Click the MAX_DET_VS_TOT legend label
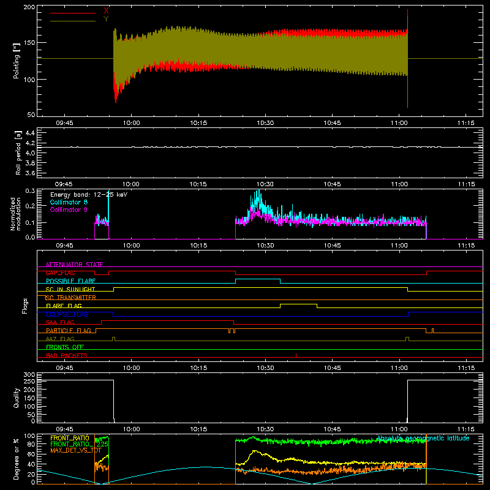The width and height of the screenshot is (490, 490). [x=75, y=450]
